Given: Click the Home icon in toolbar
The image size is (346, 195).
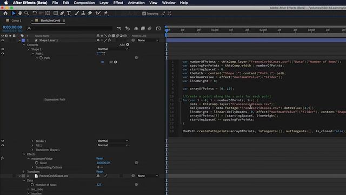Looking at the screenshot, I should (5, 13).
